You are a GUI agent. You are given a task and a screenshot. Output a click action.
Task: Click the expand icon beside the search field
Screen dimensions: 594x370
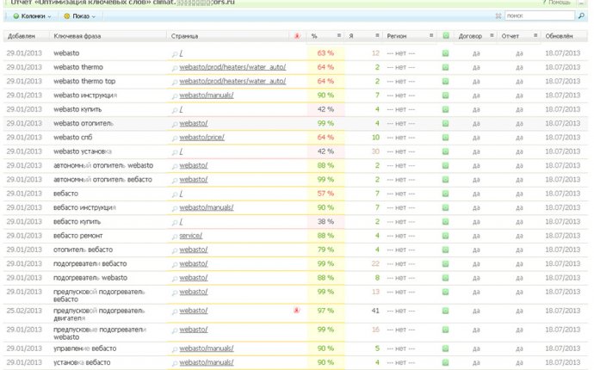tap(498, 15)
